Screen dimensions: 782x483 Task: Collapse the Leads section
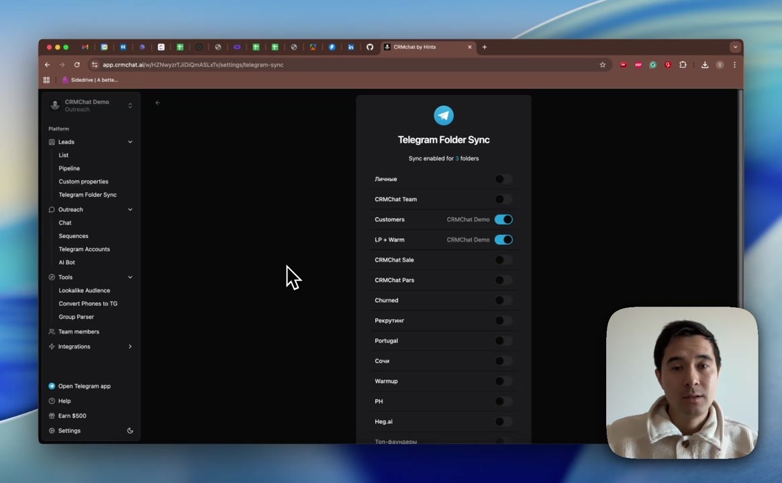(x=130, y=142)
